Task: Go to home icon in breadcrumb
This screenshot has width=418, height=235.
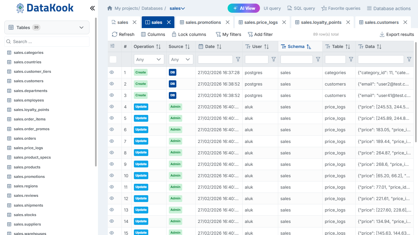Action: [110, 8]
